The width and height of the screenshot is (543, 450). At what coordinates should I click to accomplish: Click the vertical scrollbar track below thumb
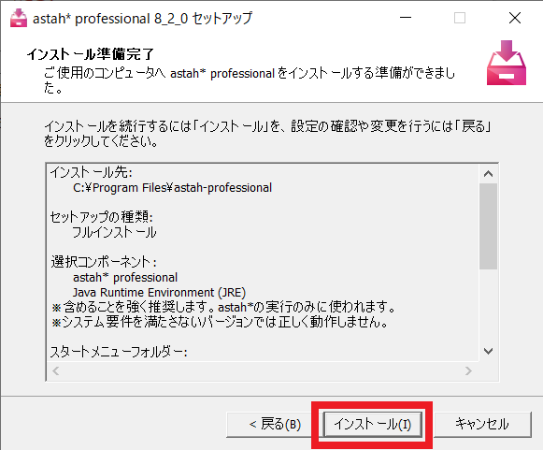click(488, 306)
